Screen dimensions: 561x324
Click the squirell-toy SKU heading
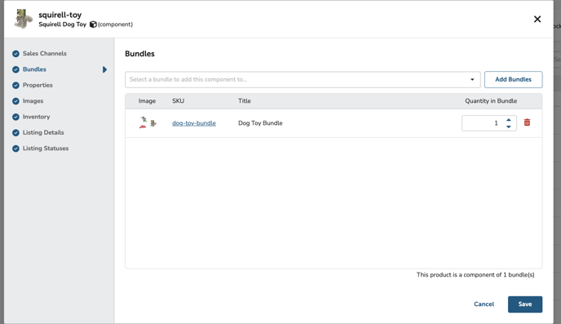tap(60, 15)
